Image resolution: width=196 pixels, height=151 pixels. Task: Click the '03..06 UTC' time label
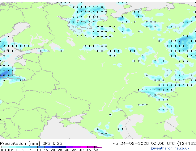click(x=163, y=144)
